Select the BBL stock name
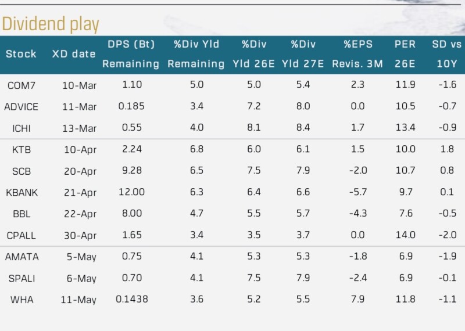465x331 pixels. coord(22,214)
